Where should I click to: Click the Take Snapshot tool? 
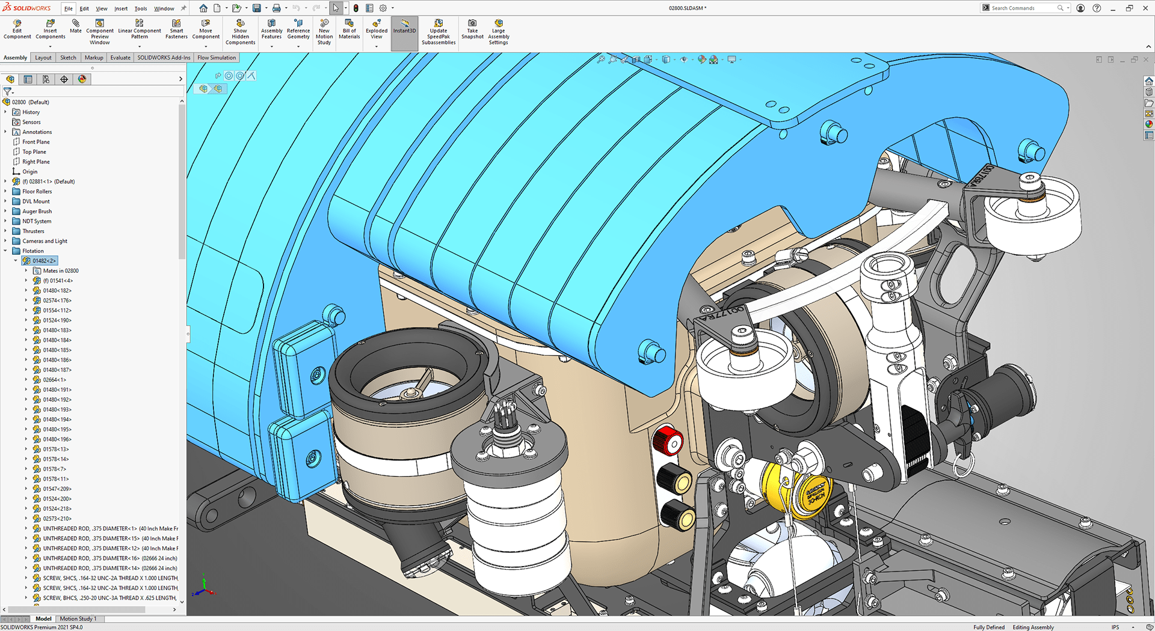pos(472,27)
